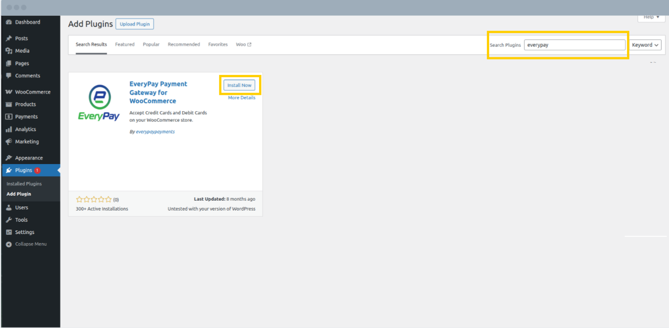
Task: Open More Details for EveryPay plugin
Action: [241, 98]
